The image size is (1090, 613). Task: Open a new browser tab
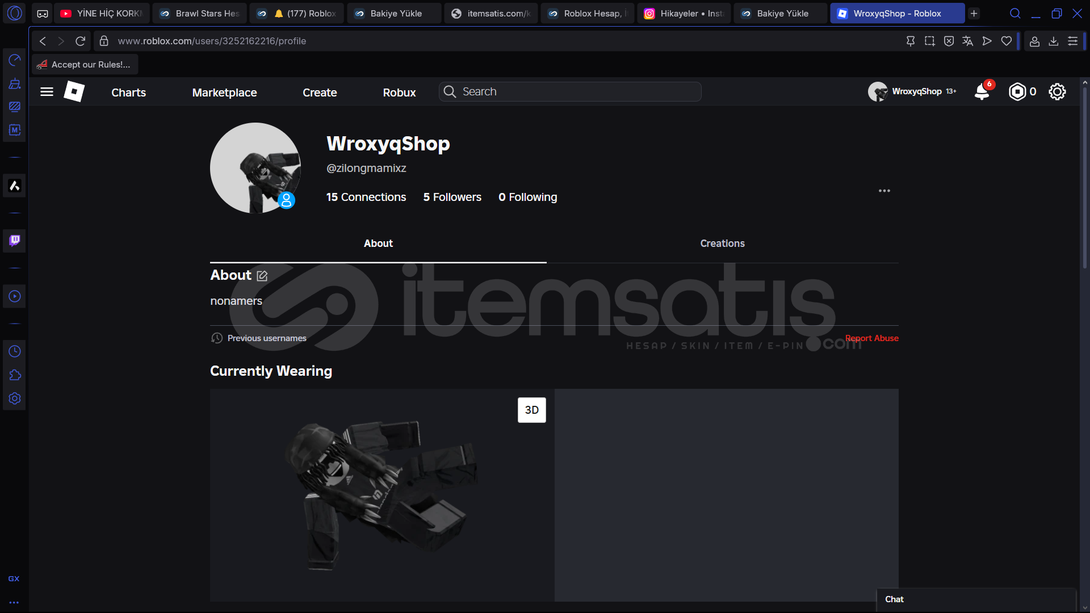pyautogui.click(x=974, y=13)
